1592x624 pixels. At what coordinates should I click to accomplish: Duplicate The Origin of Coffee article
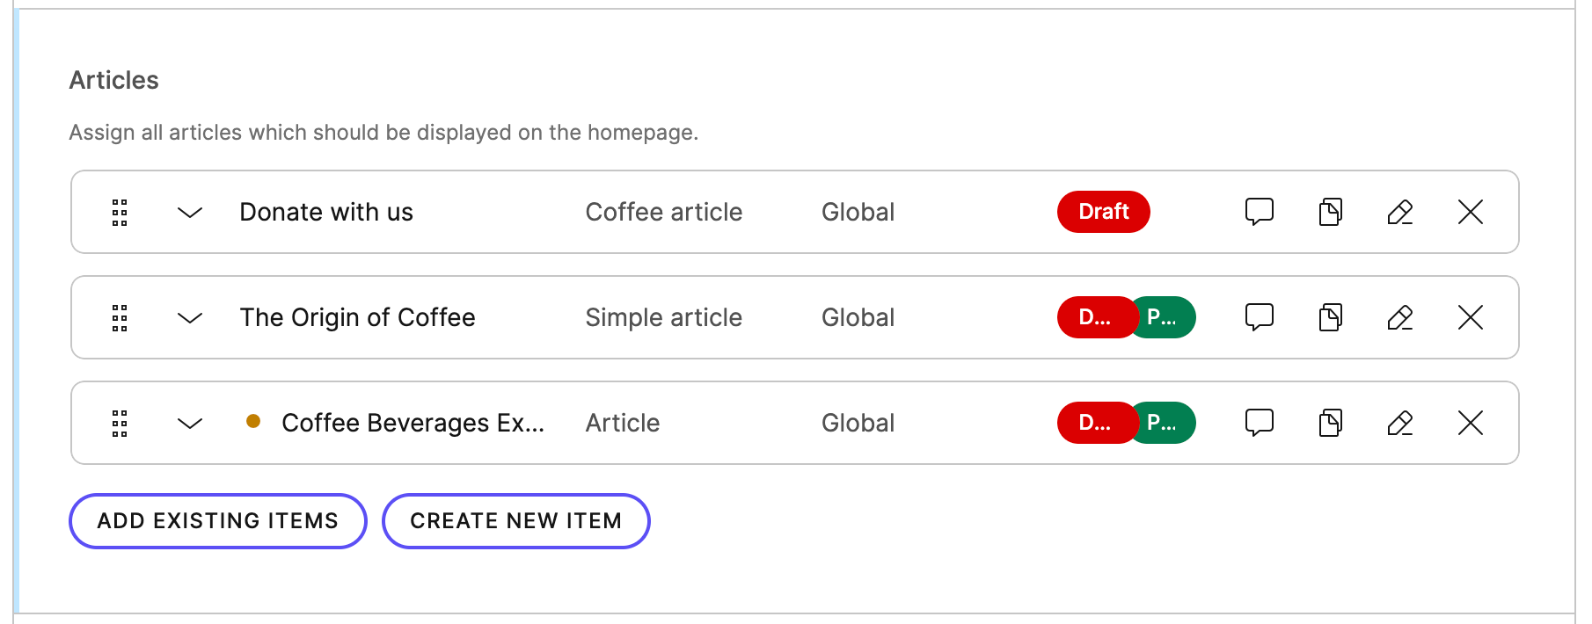(1329, 317)
